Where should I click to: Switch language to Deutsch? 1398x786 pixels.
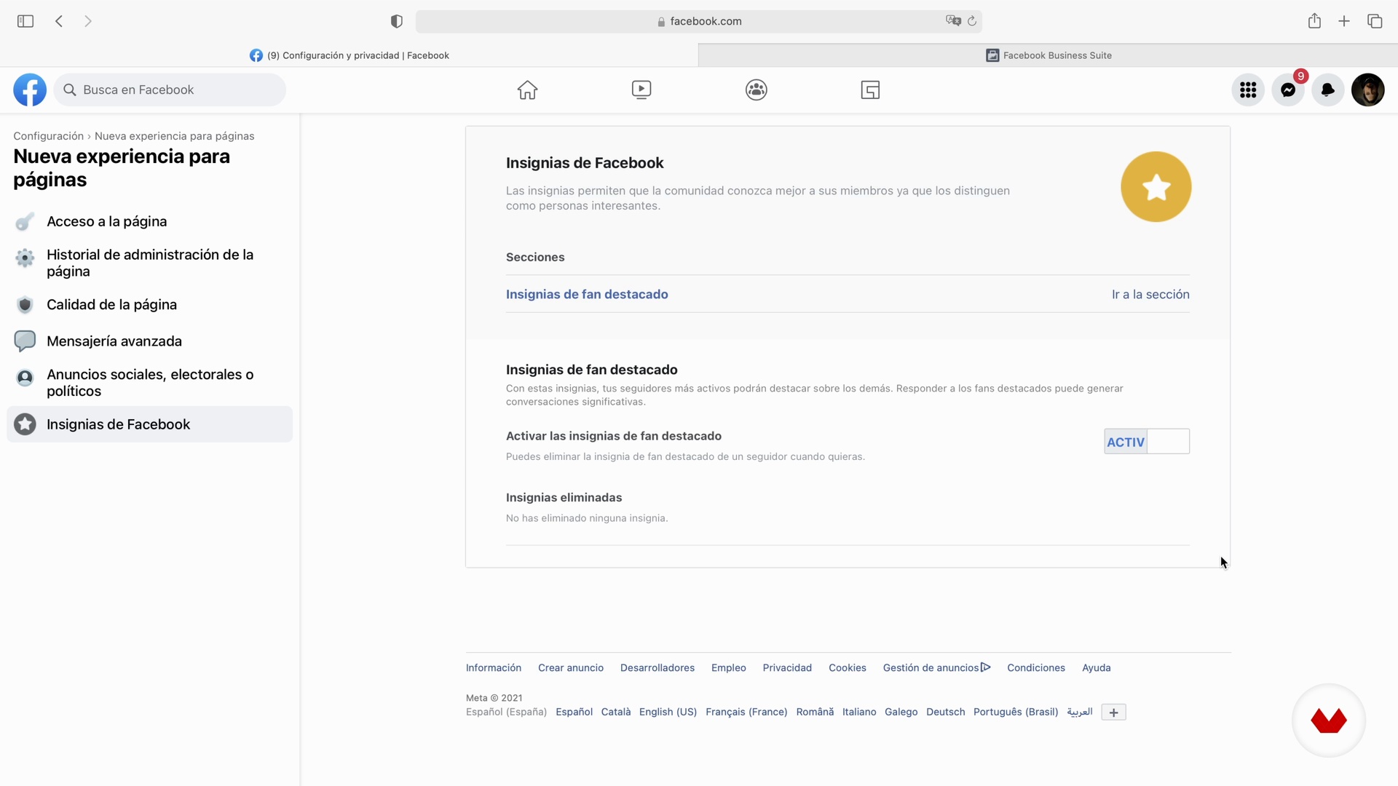pos(945,712)
